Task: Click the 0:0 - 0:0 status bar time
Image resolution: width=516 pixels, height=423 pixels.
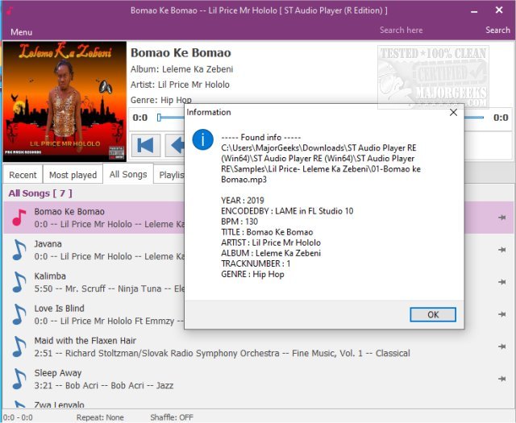Action: coord(18,417)
